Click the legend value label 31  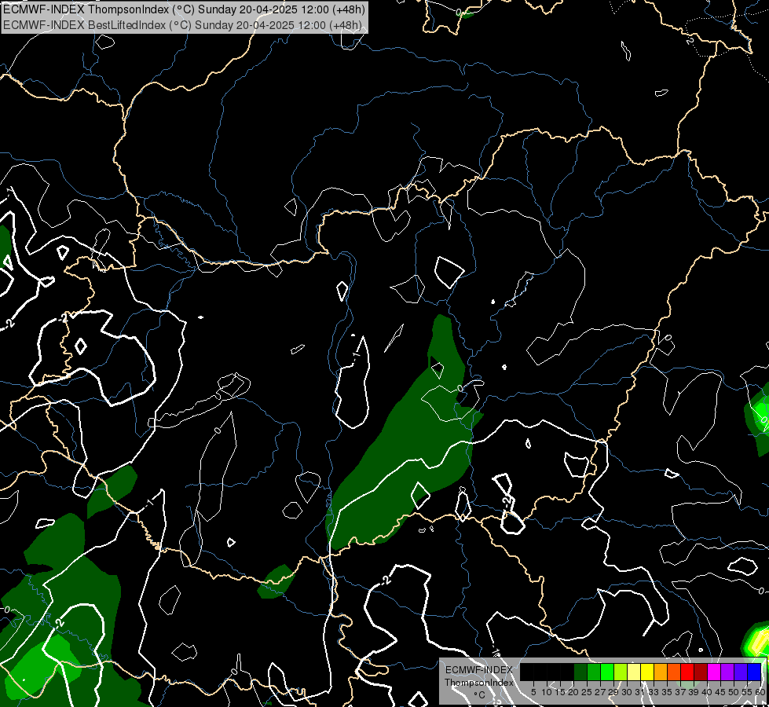pyautogui.click(x=640, y=692)
